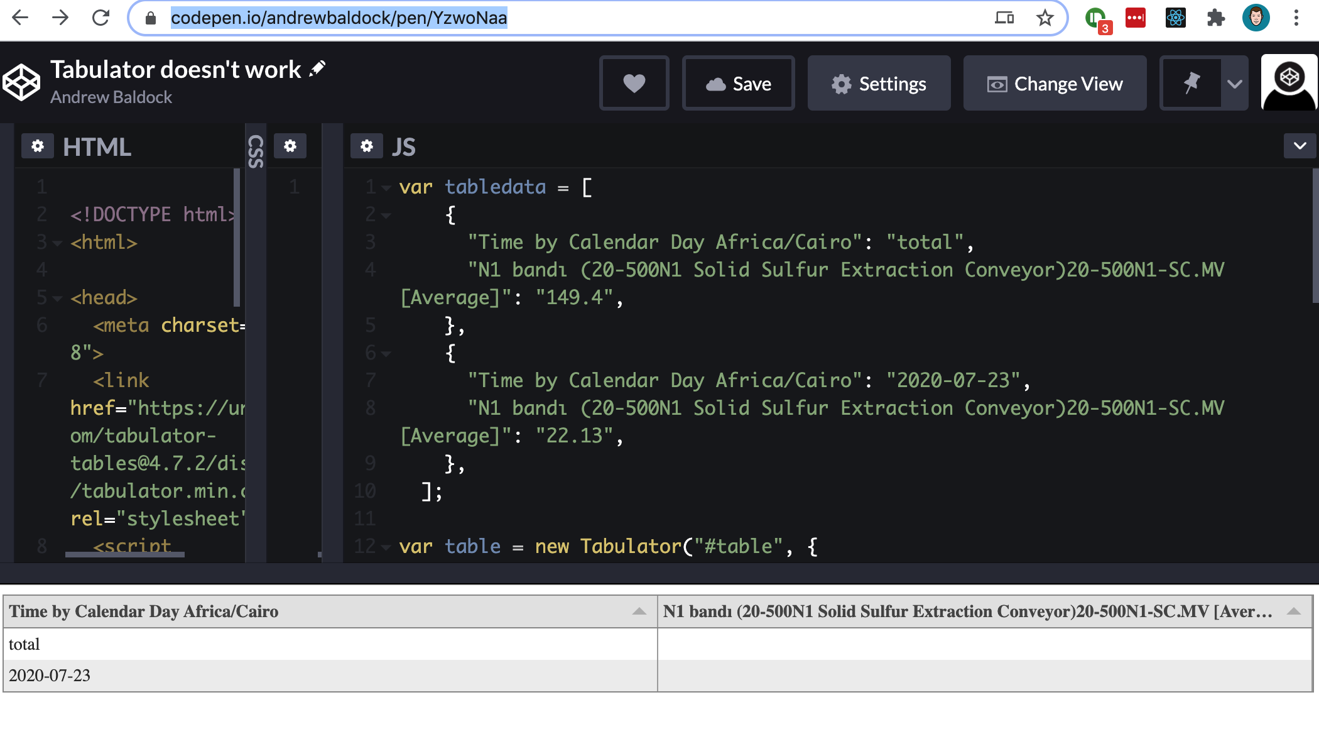Edit the pen title with pencil icon

tap(318, 68)
